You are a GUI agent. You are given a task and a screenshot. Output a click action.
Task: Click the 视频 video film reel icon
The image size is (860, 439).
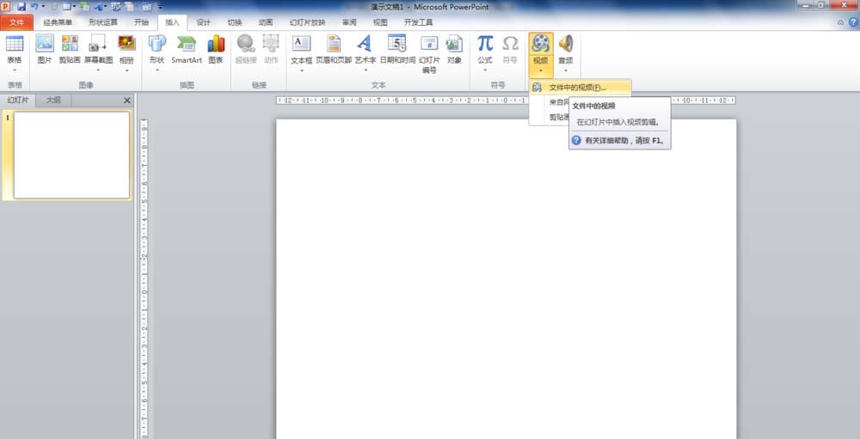(x=541, y=43)
